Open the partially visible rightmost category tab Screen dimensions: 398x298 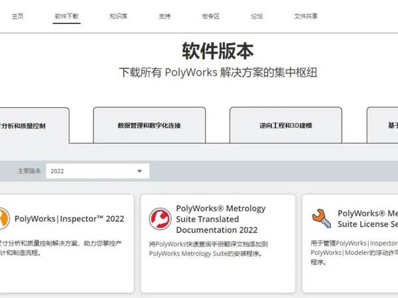(383, 125)
